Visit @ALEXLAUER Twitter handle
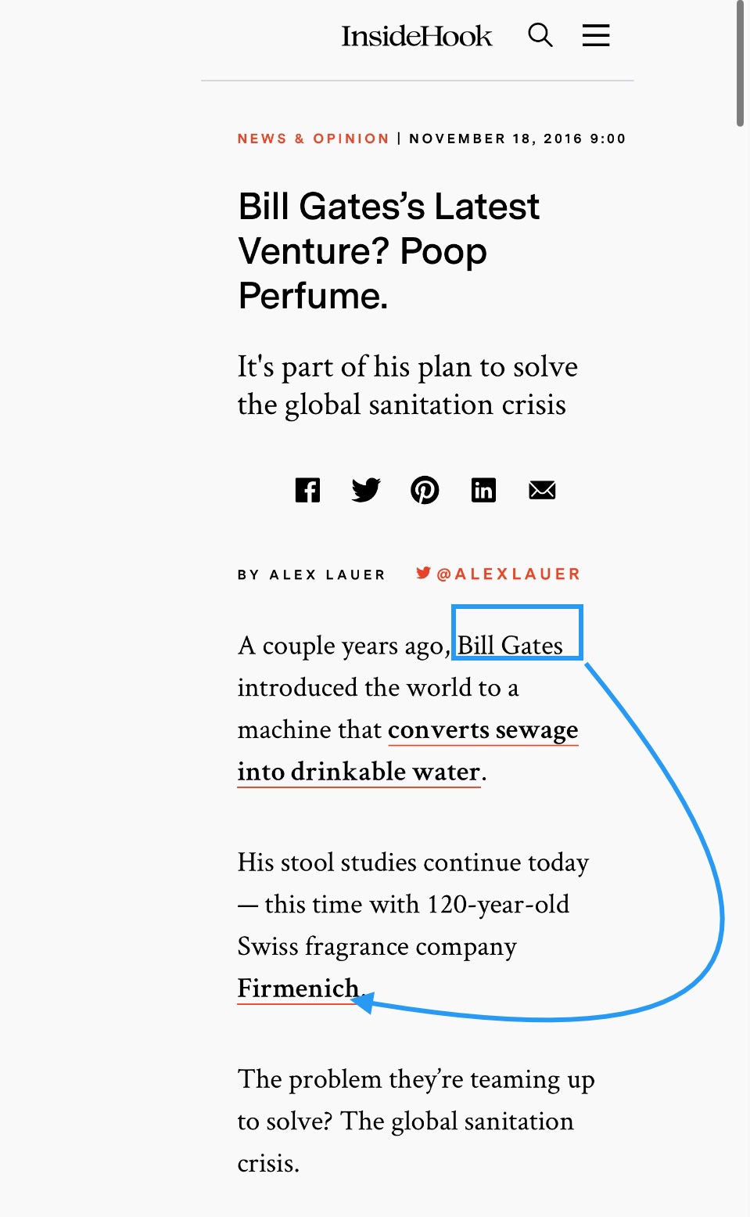750x1217 pixels. coord(508,574)
